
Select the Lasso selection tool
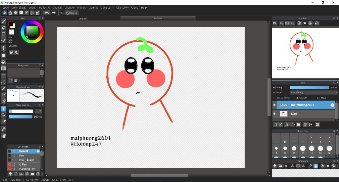3,82
